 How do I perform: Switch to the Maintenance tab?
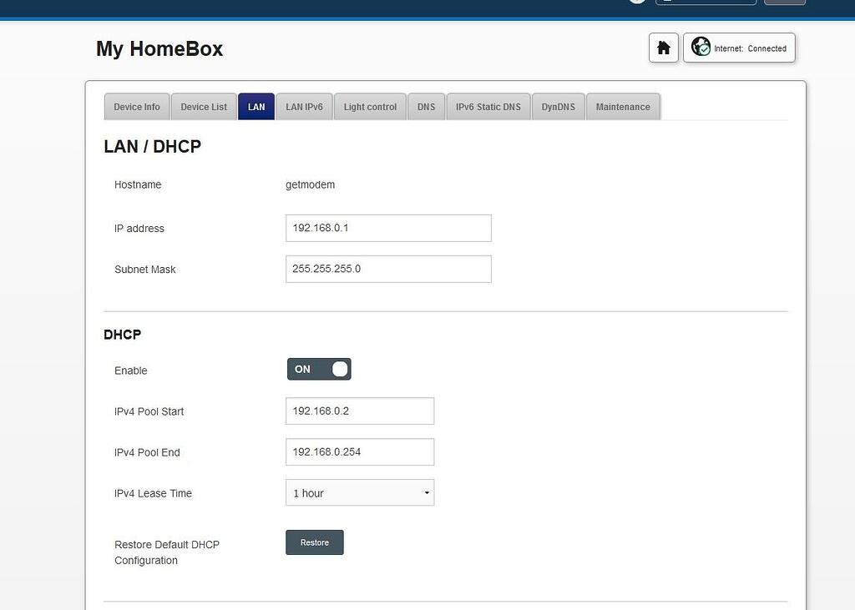point(623,106)
